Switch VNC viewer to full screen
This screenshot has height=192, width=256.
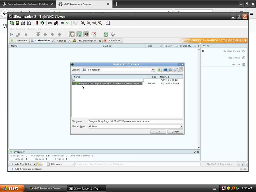[x=108, y=23]
